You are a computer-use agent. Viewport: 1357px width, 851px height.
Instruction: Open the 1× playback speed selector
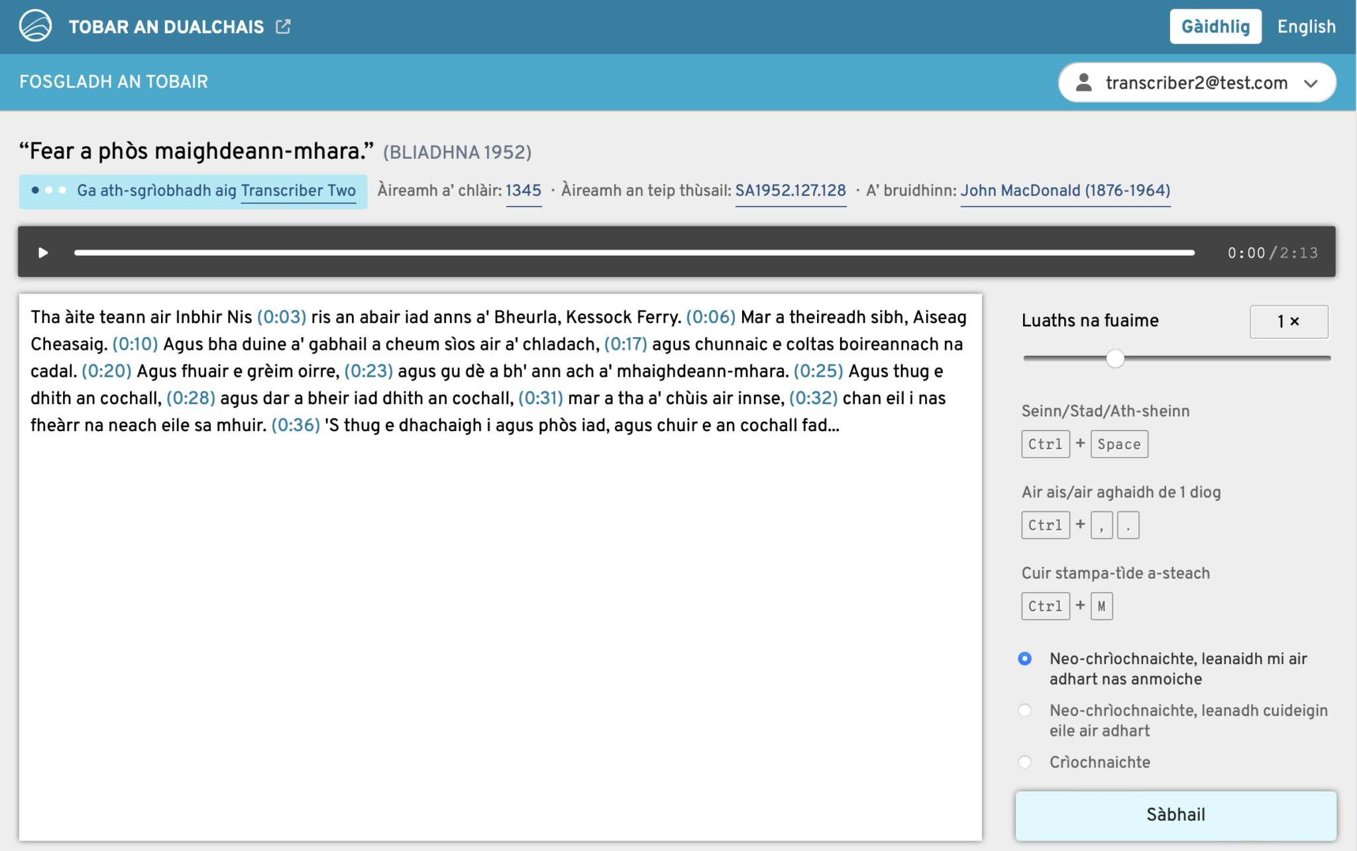pyautogui.click(x=1288, y=322)
